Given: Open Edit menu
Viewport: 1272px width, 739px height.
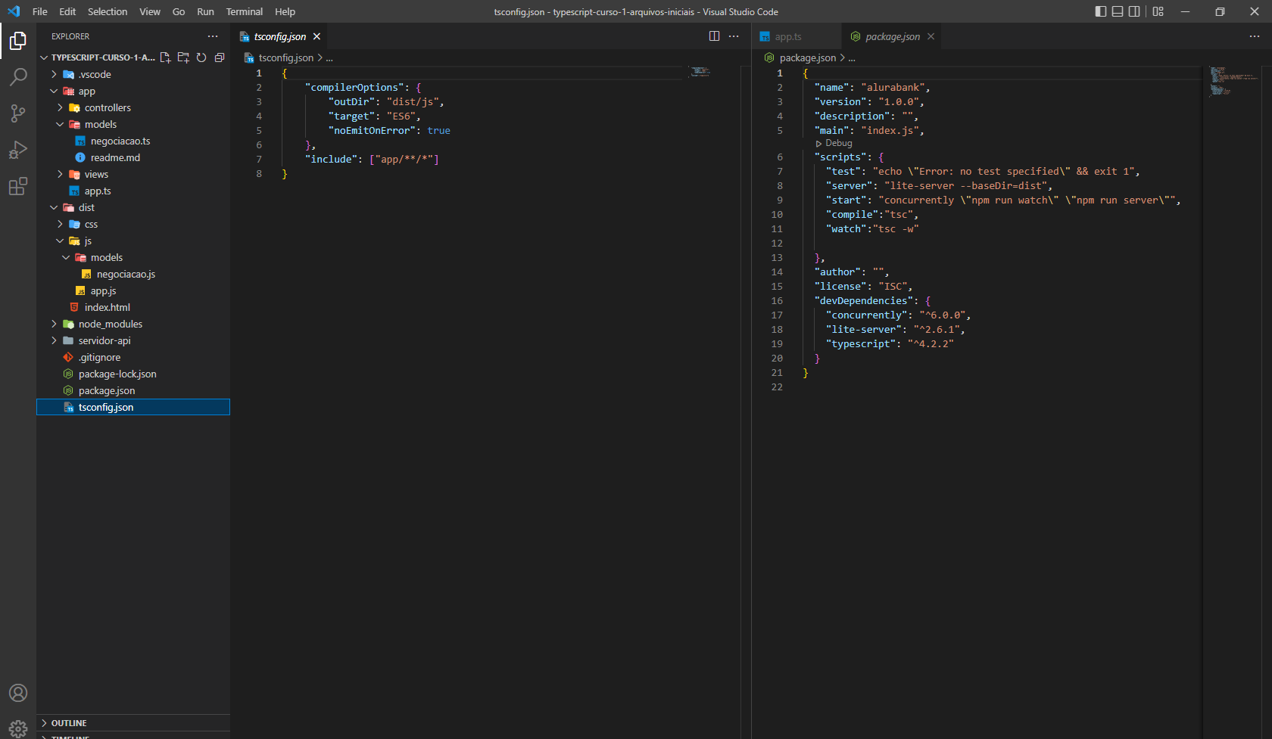Looking at the screenshot, I should click(x=67, y=11).
